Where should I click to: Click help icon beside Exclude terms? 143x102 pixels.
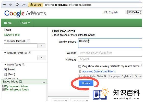click(29, 52)
